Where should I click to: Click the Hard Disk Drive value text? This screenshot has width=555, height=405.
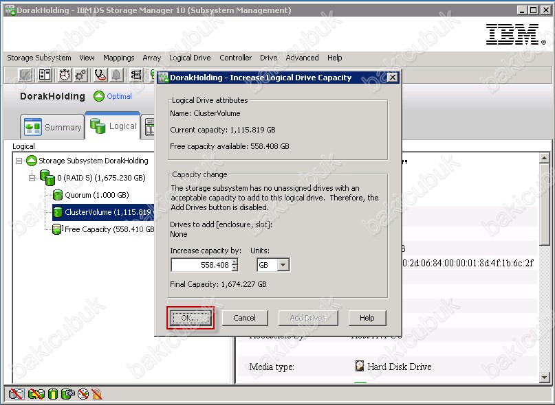(400, 367)
